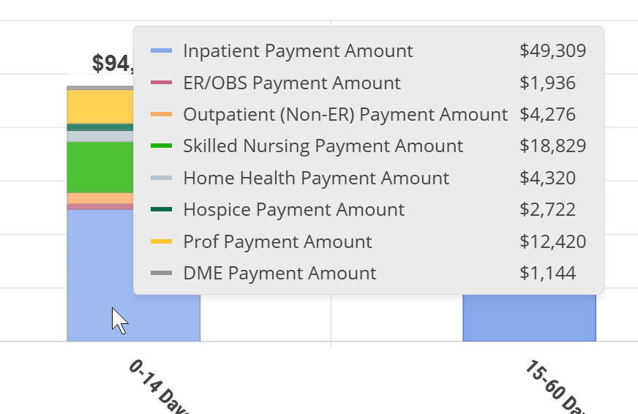Image resolution: width=638 pixels, height=414 pixels.
Task: Click the $12,420 Prof Payment value
Action: (552, 241)
